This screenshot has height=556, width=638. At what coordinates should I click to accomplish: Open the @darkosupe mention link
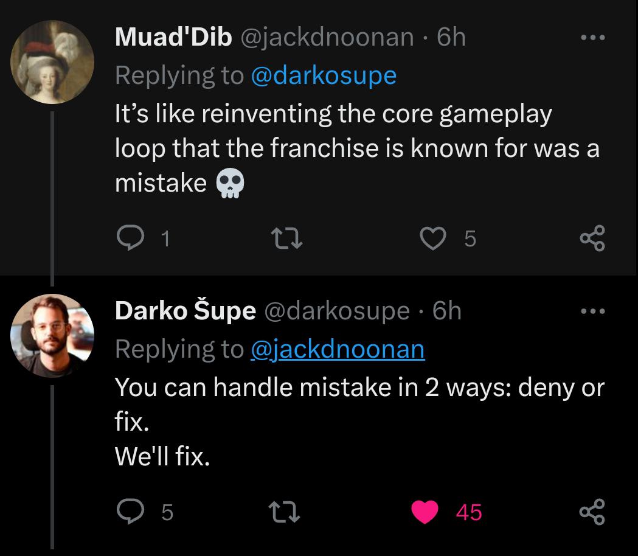pos(323,75)
